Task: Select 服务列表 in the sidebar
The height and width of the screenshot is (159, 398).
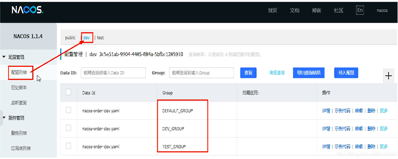Action: (x=19, y=133)
